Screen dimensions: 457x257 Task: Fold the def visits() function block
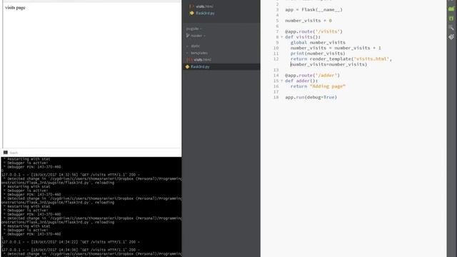coord(282,37)
